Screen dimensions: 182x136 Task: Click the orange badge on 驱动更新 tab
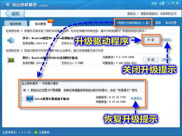pyautogui.click(x=50, y=21)
